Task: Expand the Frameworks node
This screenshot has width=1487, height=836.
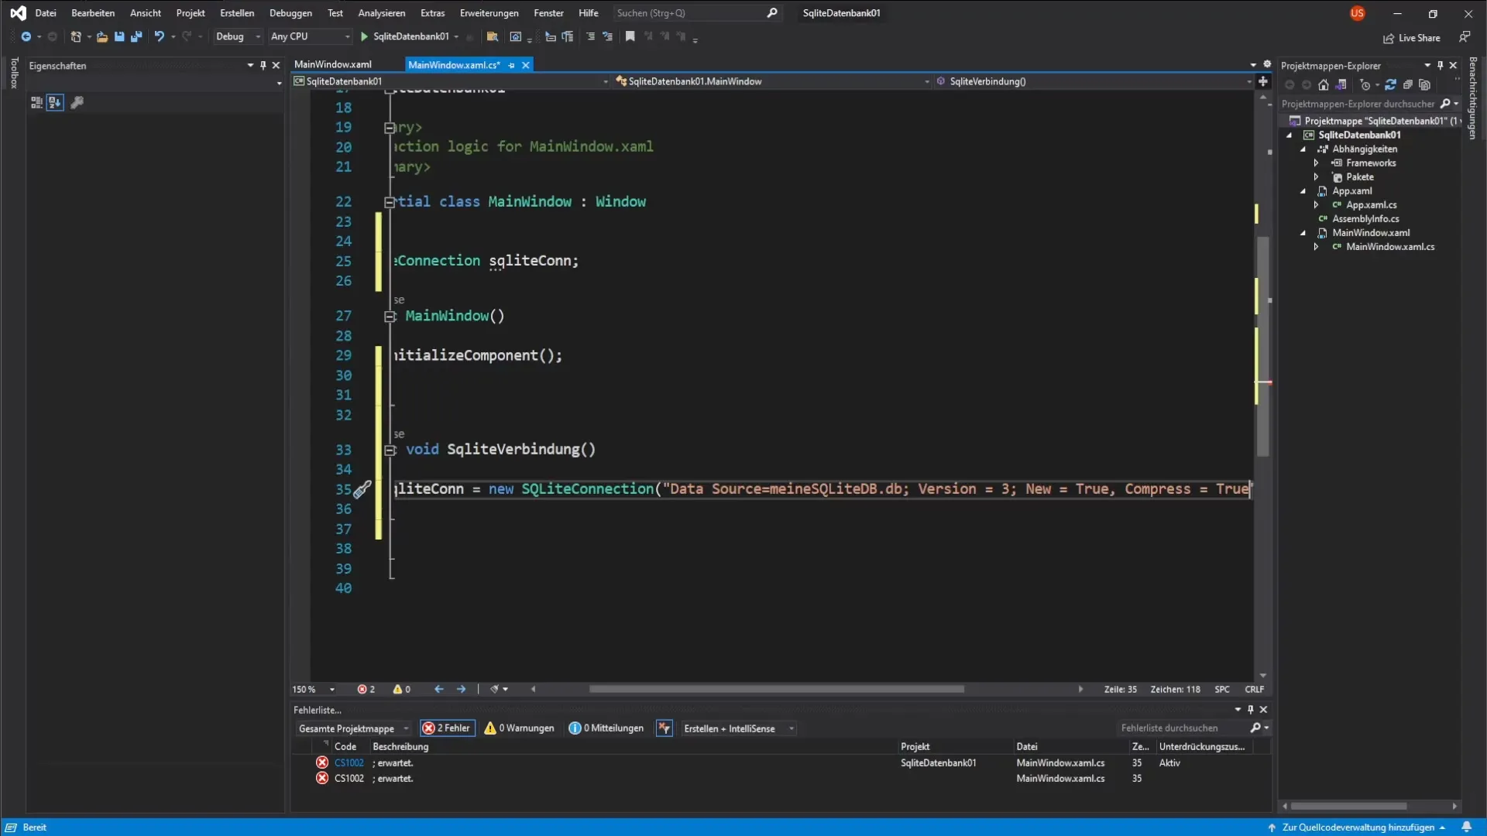Action: (1316, 163)
